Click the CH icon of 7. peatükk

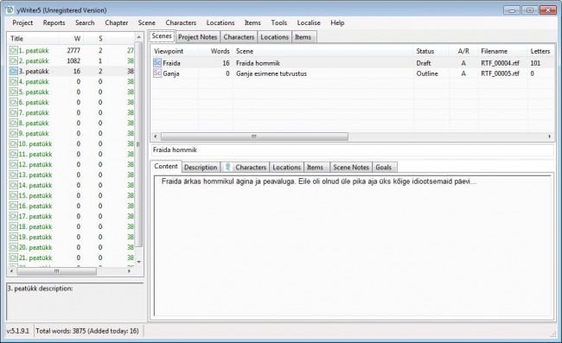[x=13, y=113]
